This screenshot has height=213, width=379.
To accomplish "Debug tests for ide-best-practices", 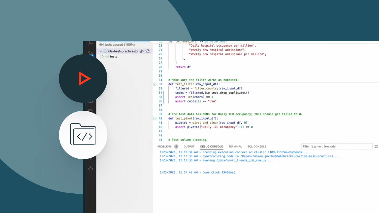I will (x=142, y=51).
